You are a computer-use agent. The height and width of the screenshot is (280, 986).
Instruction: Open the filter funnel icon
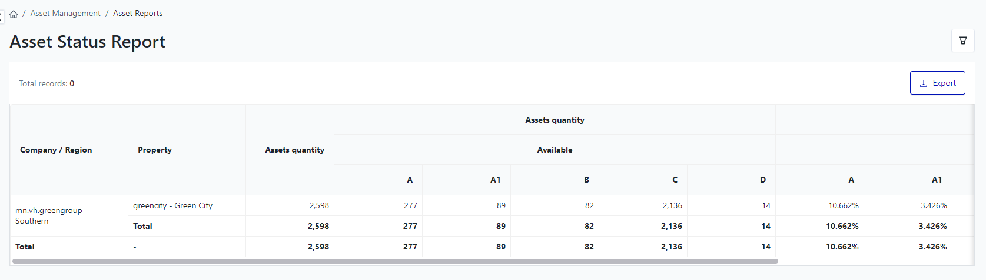tap(962, 41)
